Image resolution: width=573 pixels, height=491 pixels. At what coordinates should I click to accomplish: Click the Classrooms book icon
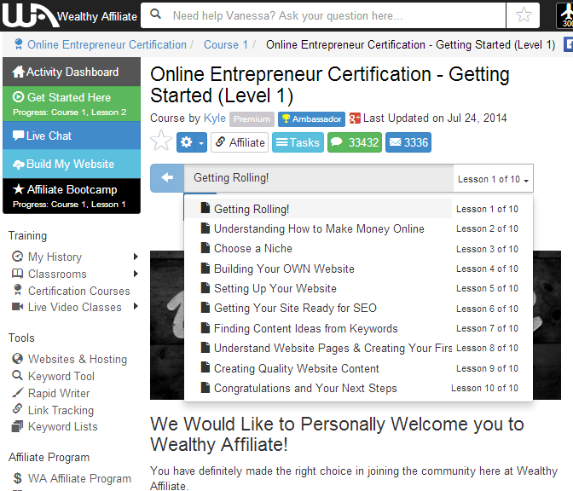(x=17, y=274)
